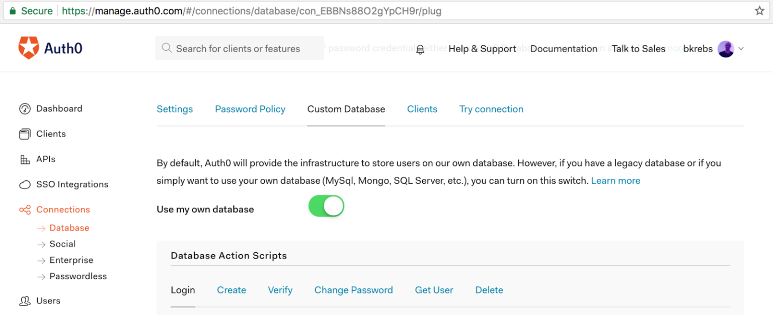The image size is (773, 315).
Task: Click the magnifier icon in search bar
Action: pos(166,48)
